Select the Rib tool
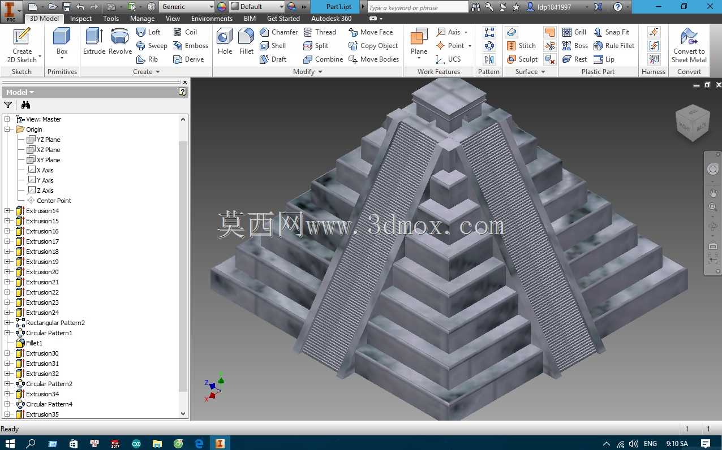Image resolution: width=722 pixels, height=450 pixels. (148, 59)
